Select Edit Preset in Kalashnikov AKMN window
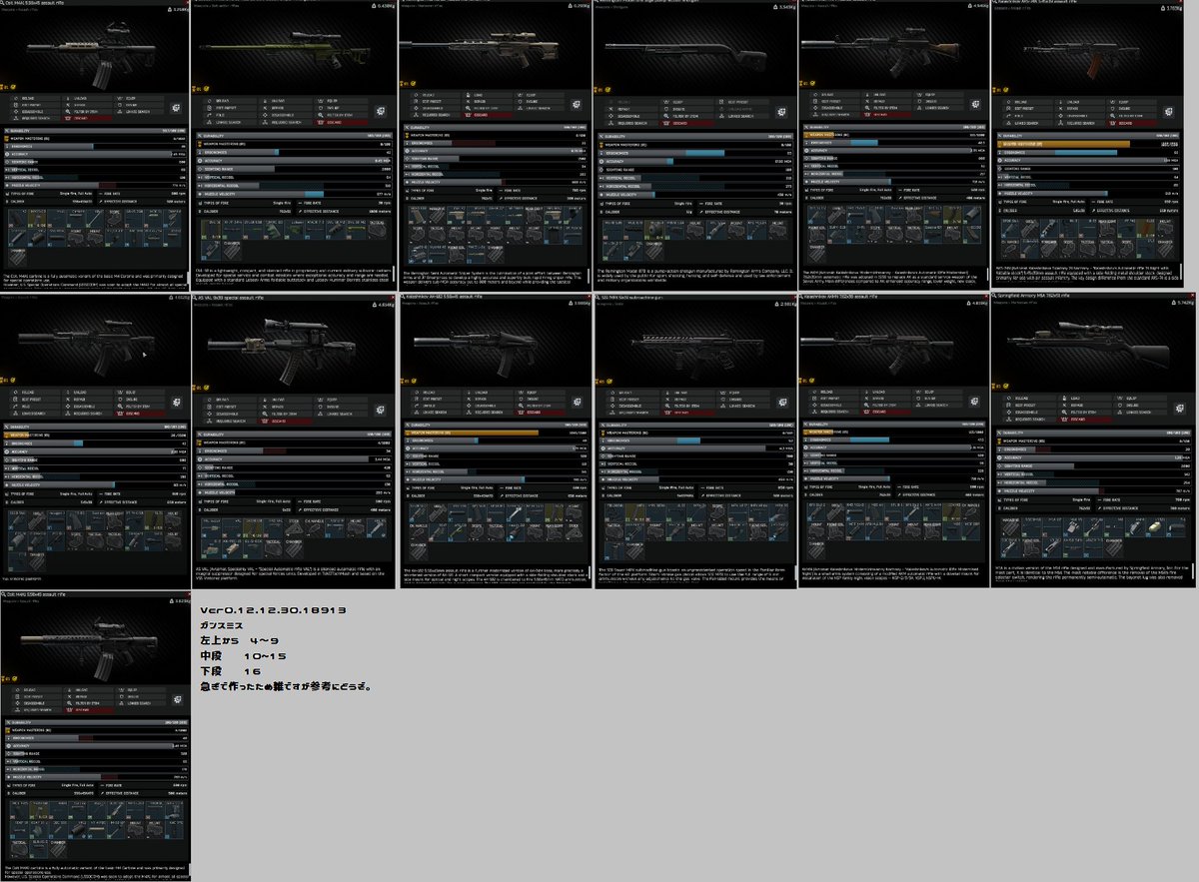Image resolution: width=1199 pixels, height=882 pixels. pyautogui.click(x=834, y=399)
